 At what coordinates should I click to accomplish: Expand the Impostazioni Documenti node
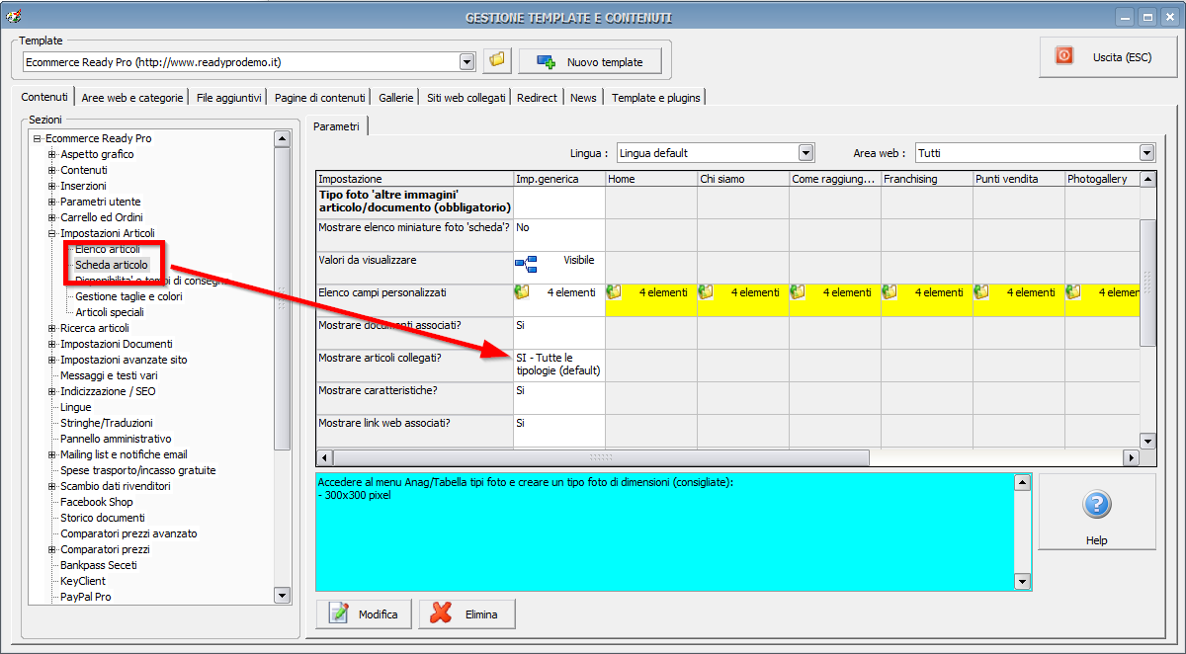click(x=52, y=344)
